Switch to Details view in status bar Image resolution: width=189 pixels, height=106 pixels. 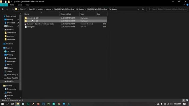coord(183,100)
